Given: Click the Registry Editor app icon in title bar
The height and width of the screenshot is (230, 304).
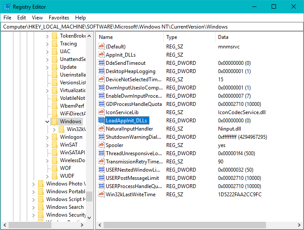Looking at the screenshot, I should pyautogui.click(x=7, y=7).
